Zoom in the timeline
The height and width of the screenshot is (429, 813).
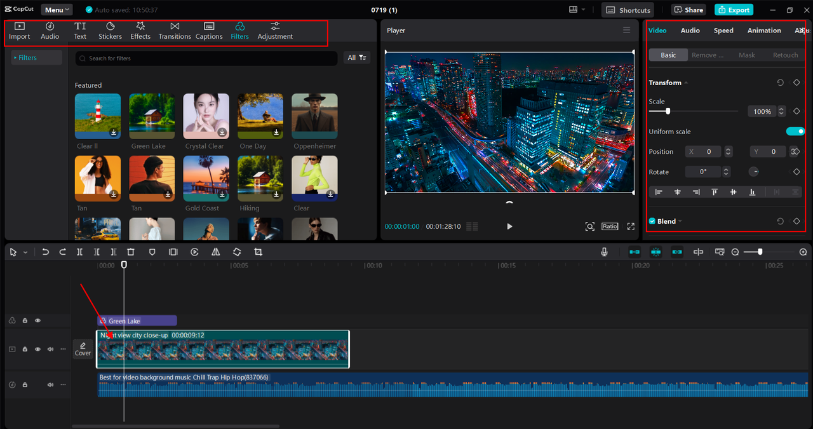(803, 252)
